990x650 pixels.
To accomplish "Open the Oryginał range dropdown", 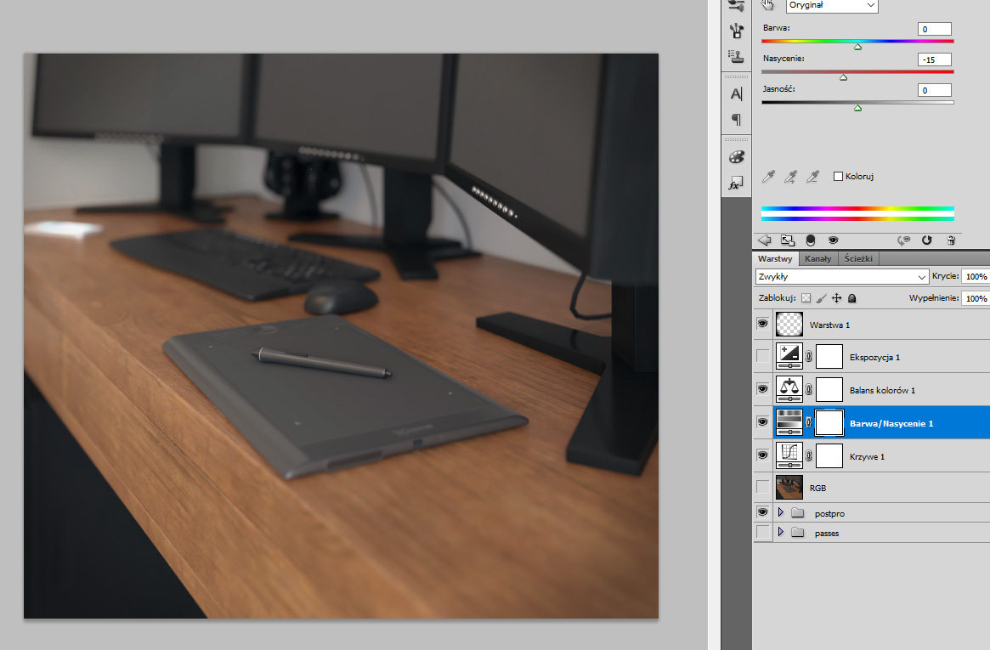I will tap(832, 6).
